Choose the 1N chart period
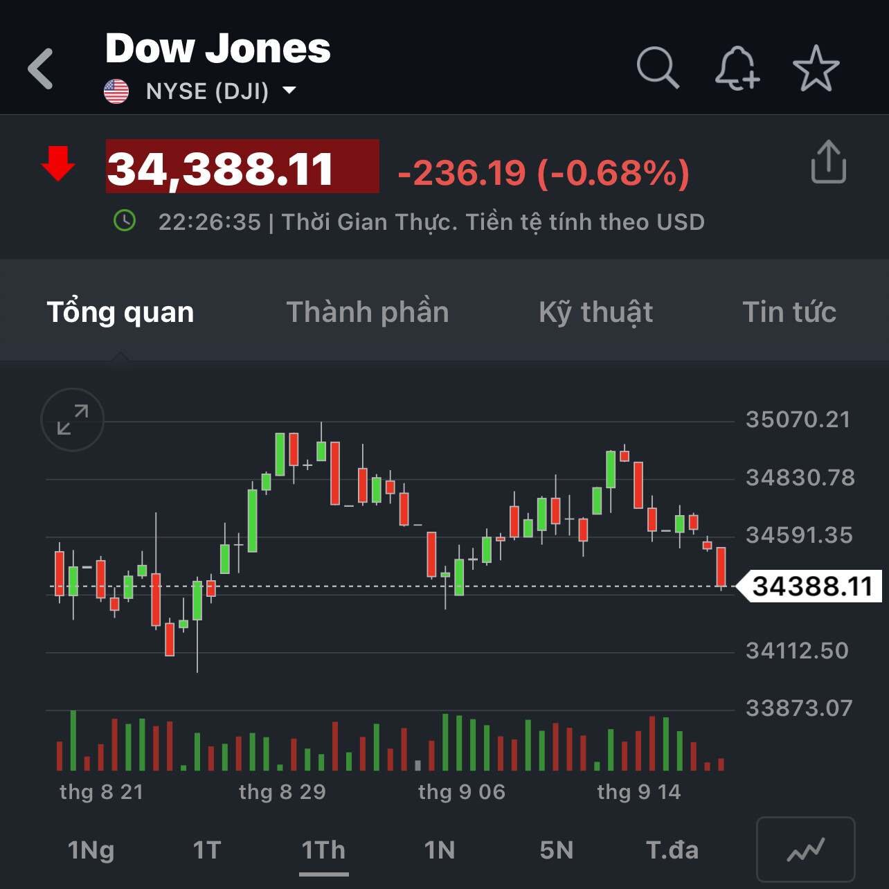889x889 pixels. (x=440, y=850)
